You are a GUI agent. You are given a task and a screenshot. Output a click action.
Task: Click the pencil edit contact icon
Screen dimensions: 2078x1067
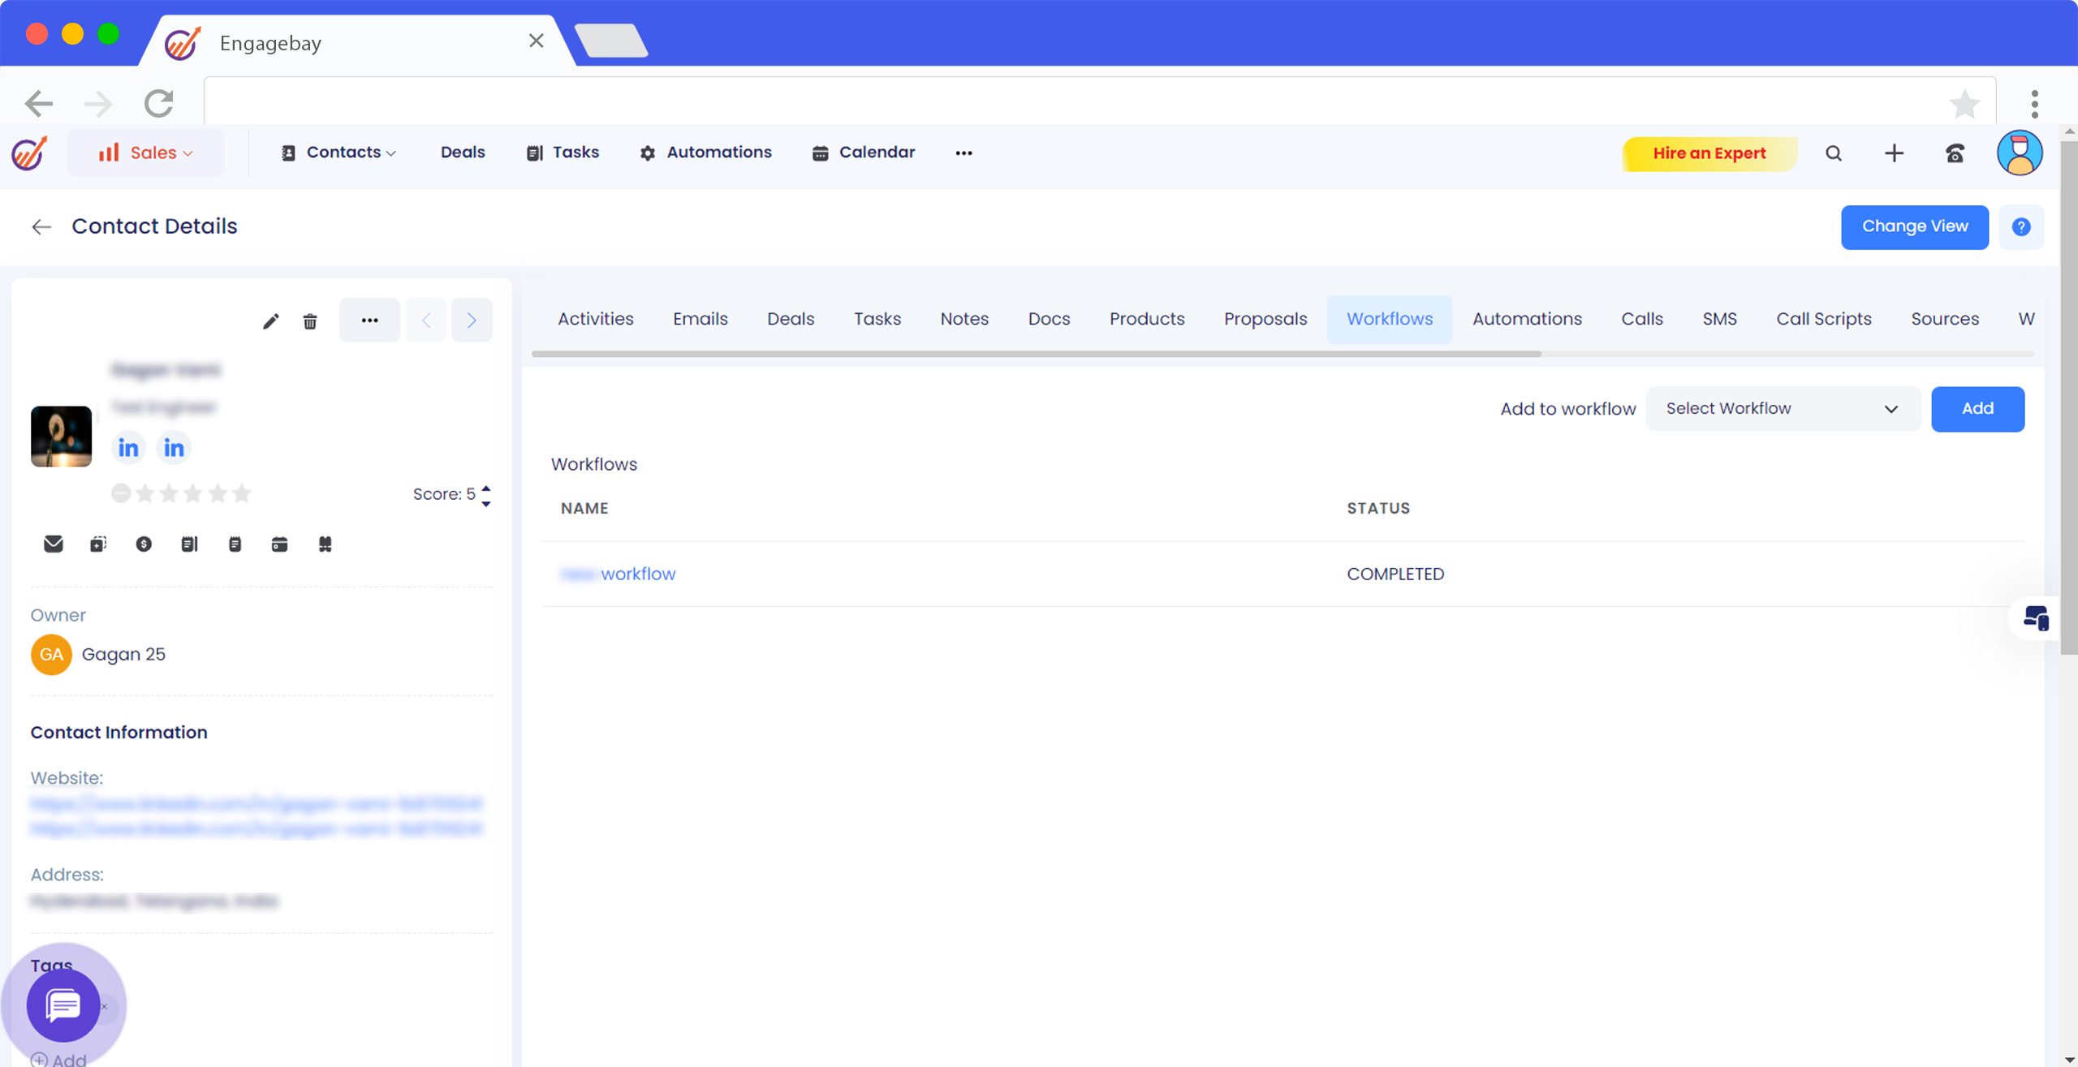270,321
